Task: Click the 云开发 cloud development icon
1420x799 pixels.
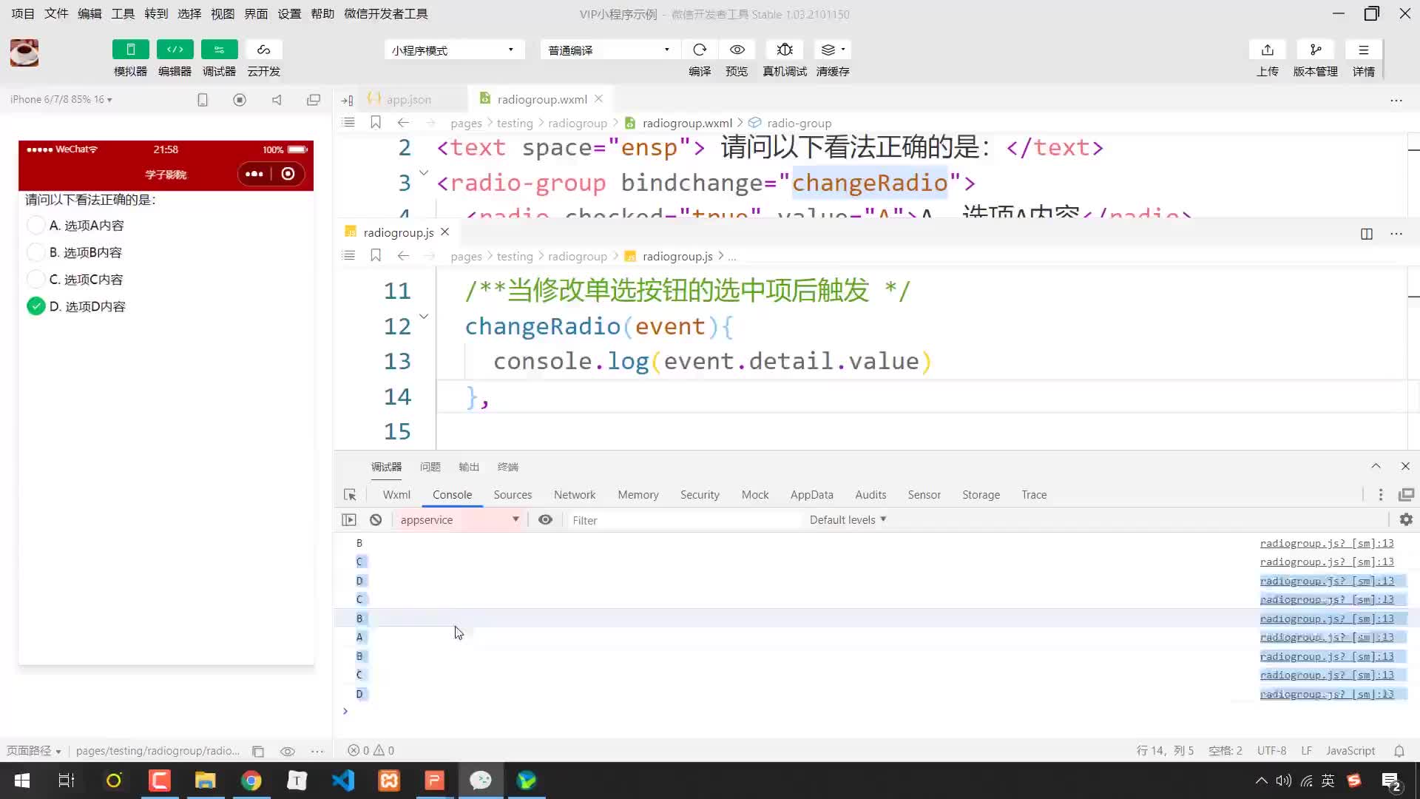Action: pyautogui.click(x=263, y=49)
